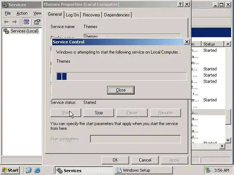Click Close in Service Control dialog
Screen dimensions: 234x175
coord(121,90)
